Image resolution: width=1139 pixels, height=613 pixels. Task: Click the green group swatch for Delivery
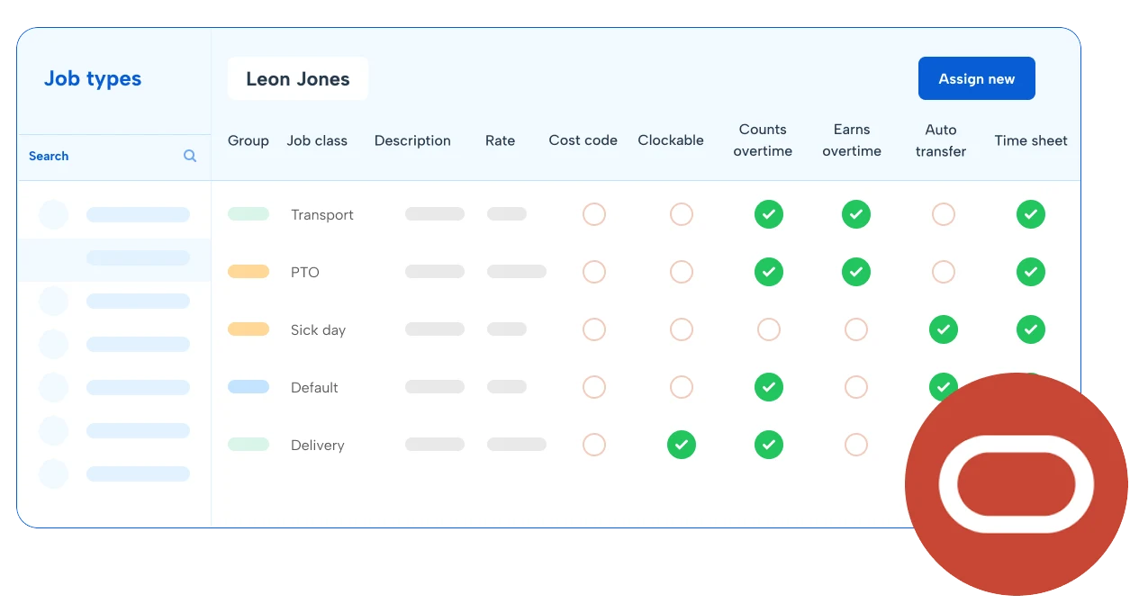coord(249,445)
